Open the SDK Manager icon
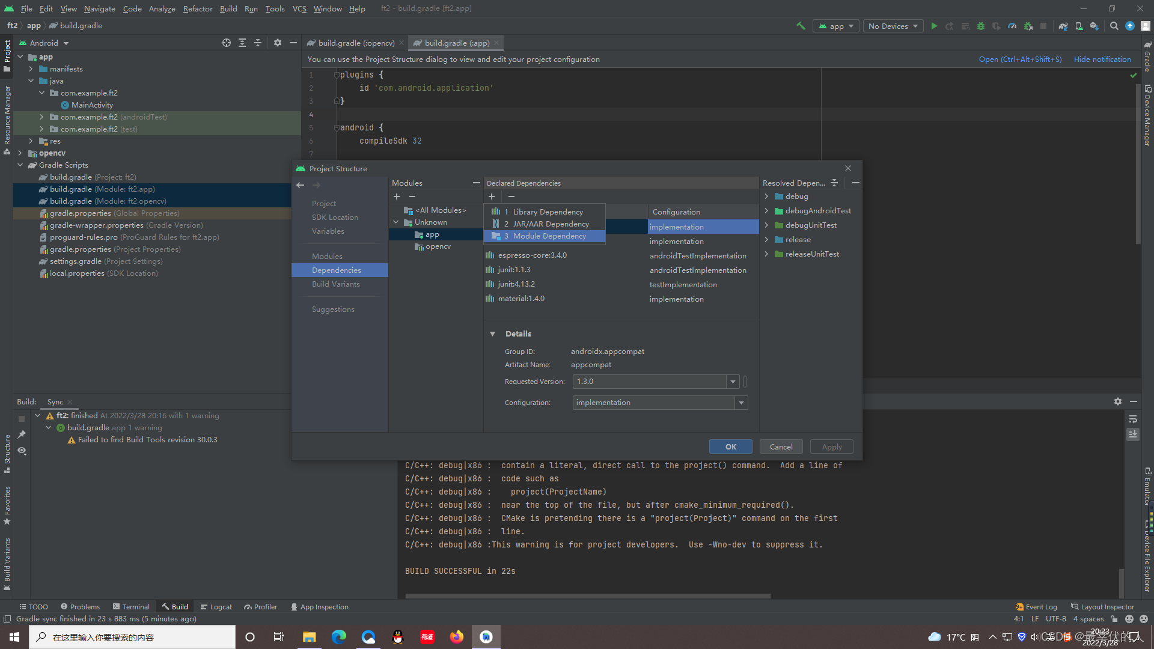The height and width of the screenshot is (649, 1154). tap(1094, 26)
